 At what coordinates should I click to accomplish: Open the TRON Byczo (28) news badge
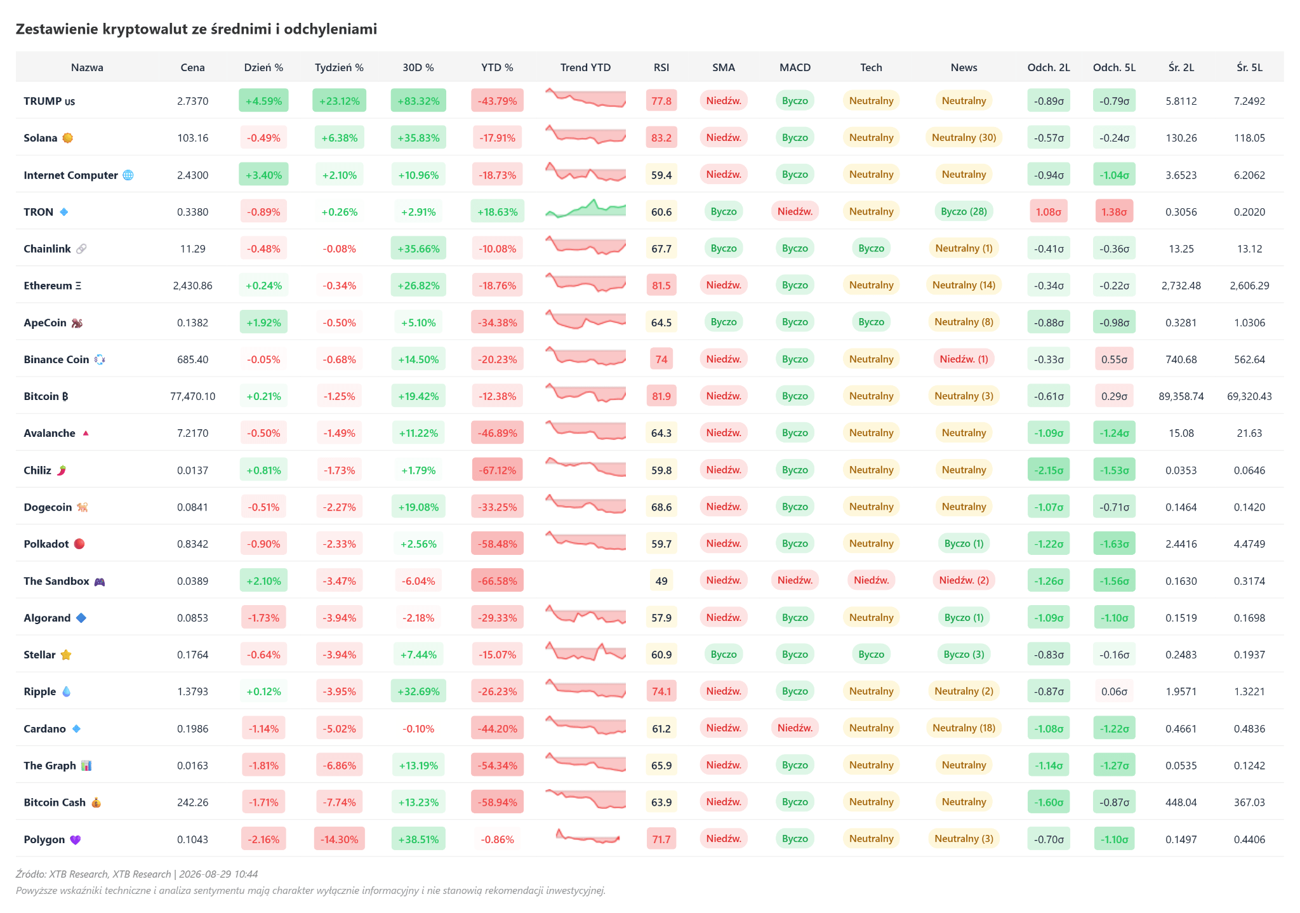(964, 211)
